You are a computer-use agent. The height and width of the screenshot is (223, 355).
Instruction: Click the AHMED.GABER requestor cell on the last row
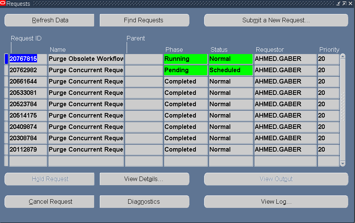pyautogui.click(x=285, y=149)
